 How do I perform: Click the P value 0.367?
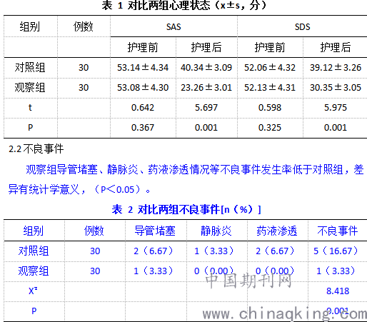(143, 128)
